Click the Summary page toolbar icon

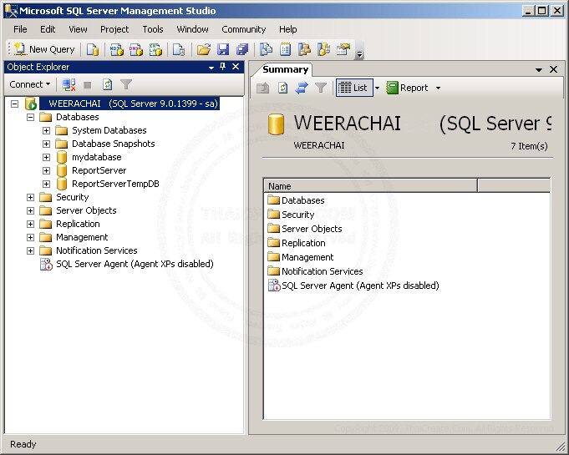click(286, 49)
